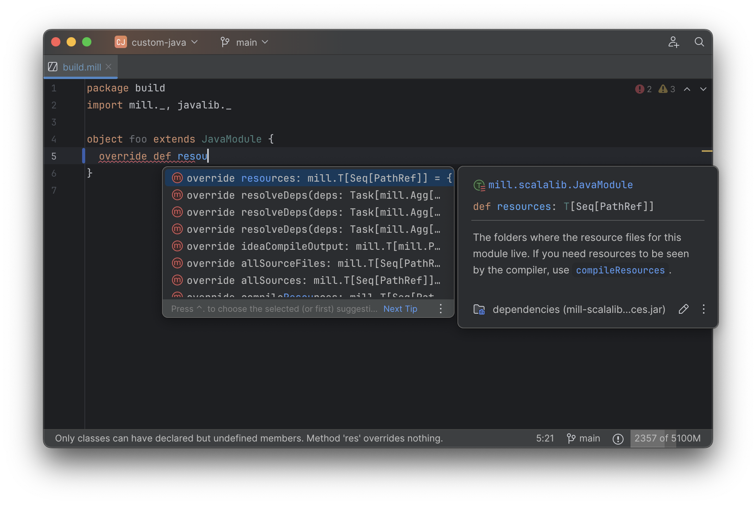
Task: Click the edit source pencil icon
Action: [684, 309]
